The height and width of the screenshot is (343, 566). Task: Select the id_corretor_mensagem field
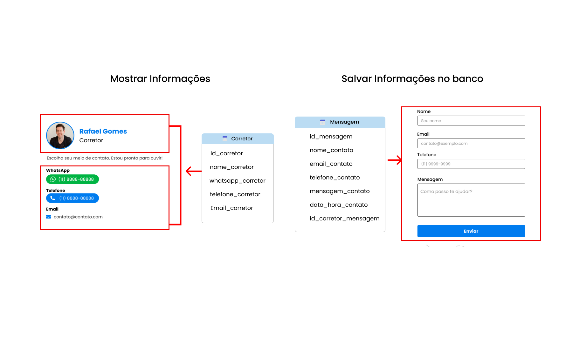tap(344, 219)
